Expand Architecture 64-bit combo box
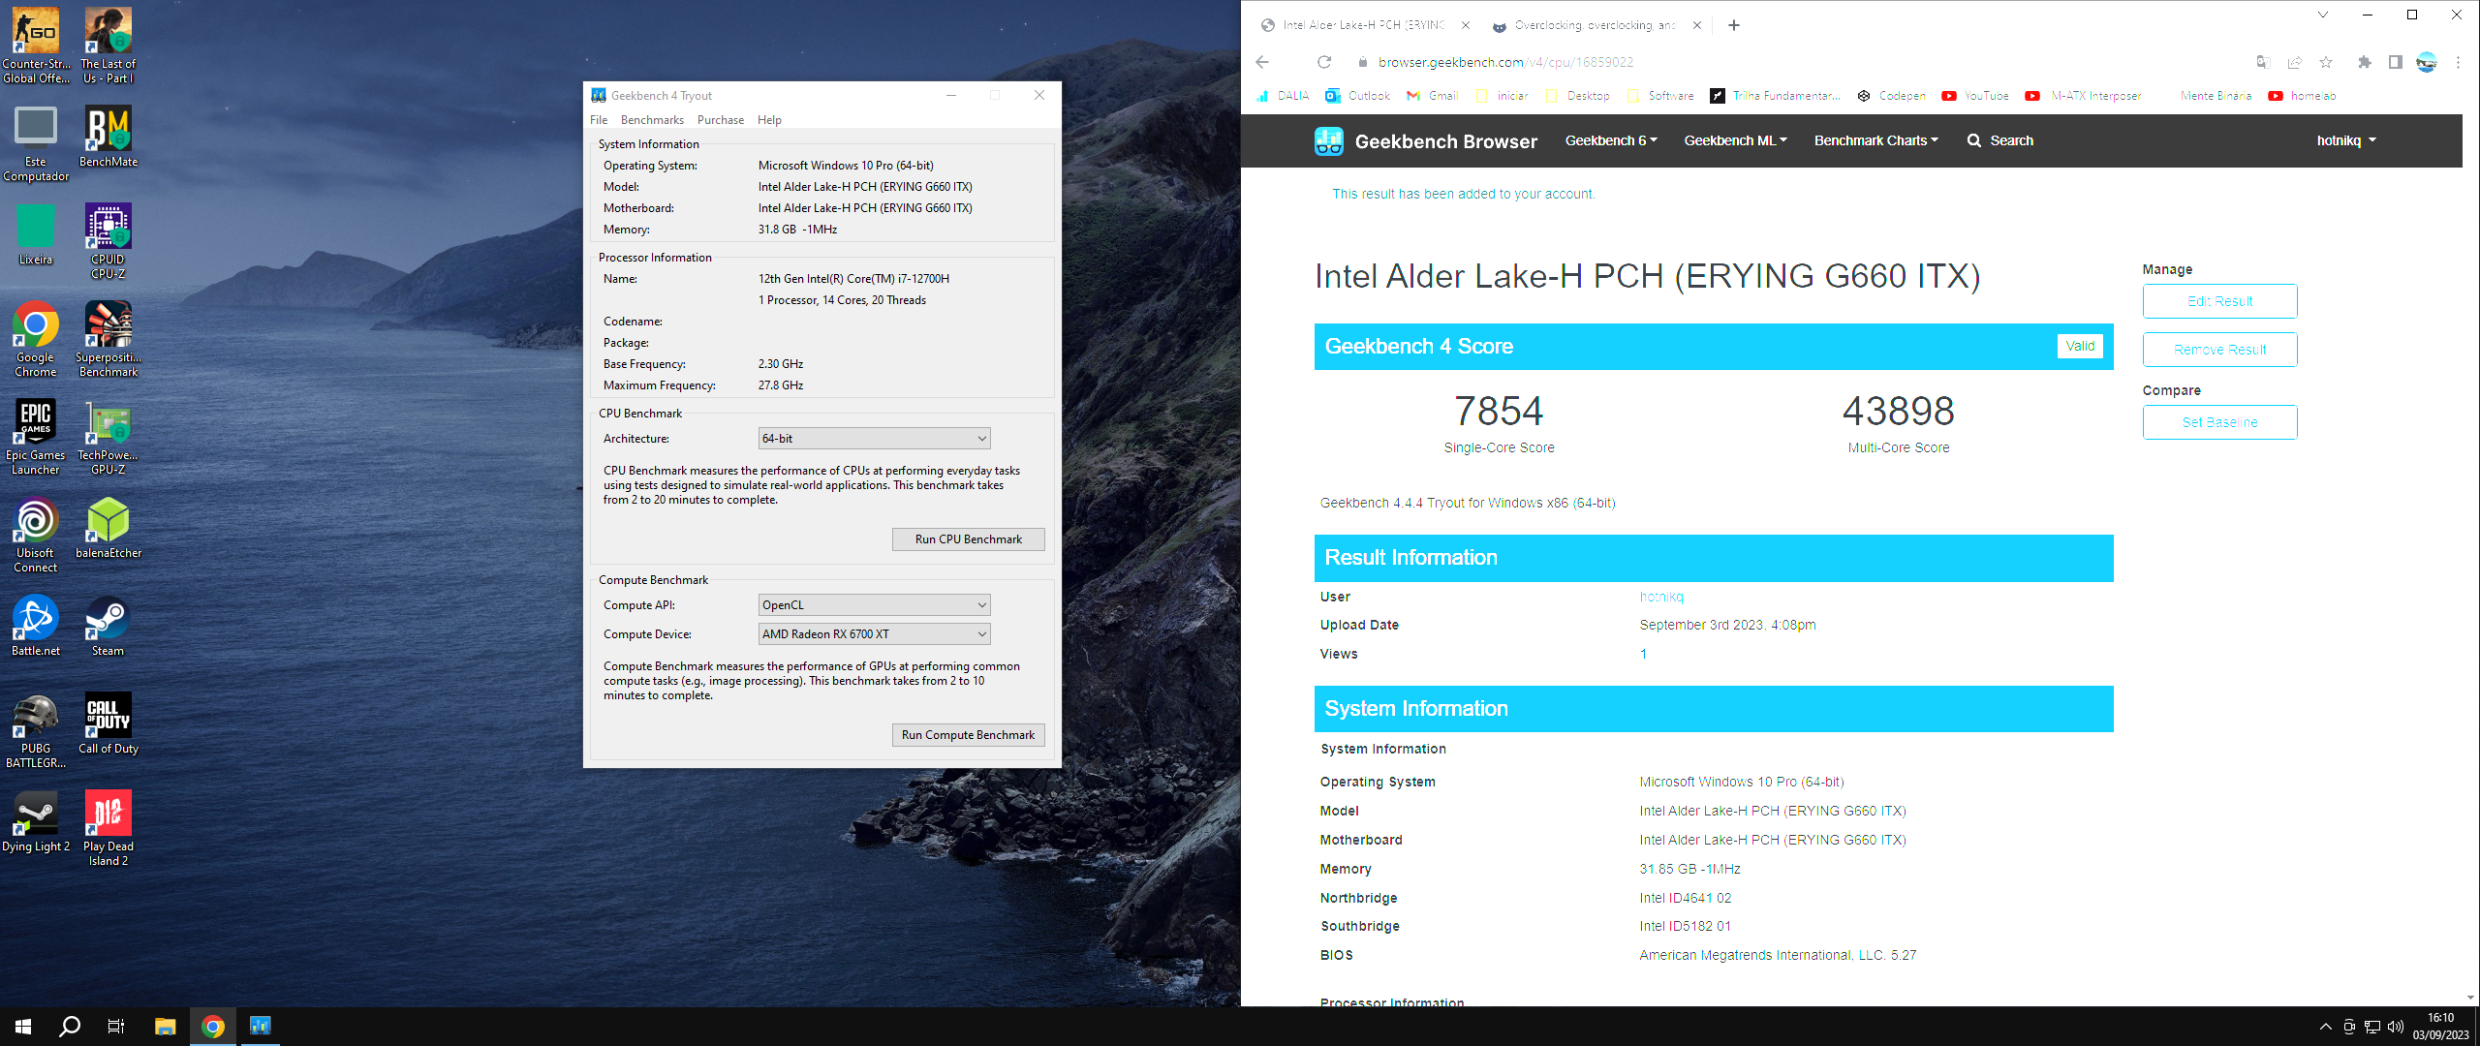The width and height of the screenshot is (2480, 1046). 874,439
